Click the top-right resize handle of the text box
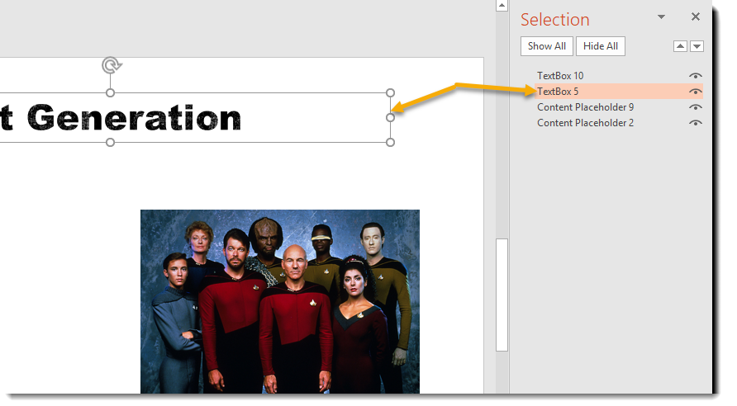This screenshot has width=737, height=406. pos(390,93)
